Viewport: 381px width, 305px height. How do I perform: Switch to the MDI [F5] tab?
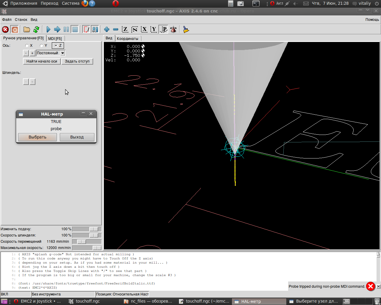pos(55,38)
